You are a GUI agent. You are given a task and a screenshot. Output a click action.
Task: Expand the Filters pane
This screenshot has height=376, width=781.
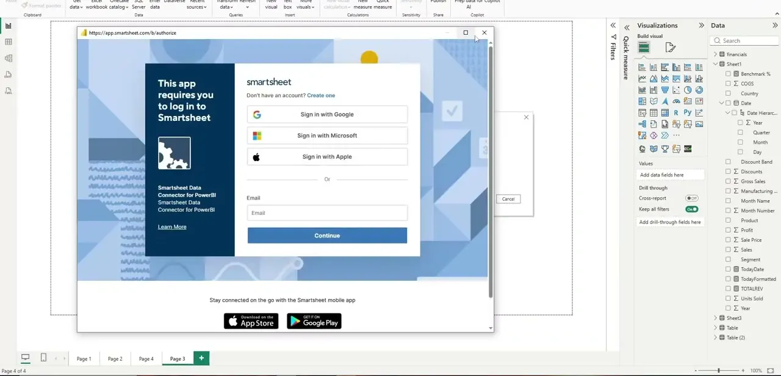(613, 26)
